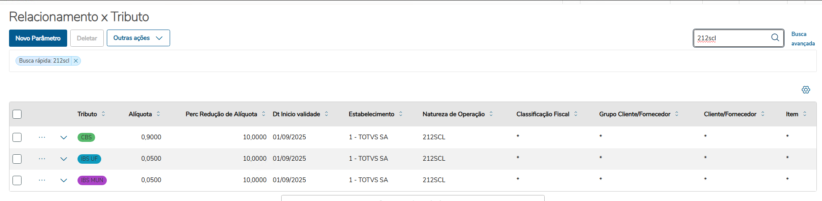The height and width of the screenshot is (201, 822).
Task: Expand the Outras ações dropdown
Action: click(138, 38)
